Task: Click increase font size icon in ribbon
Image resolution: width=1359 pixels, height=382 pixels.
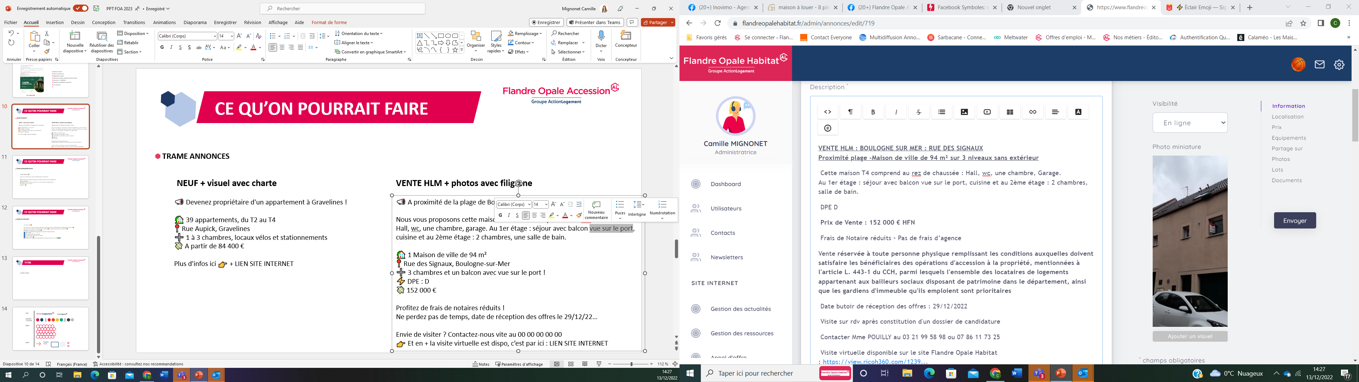Action: (x=240, y=36)
